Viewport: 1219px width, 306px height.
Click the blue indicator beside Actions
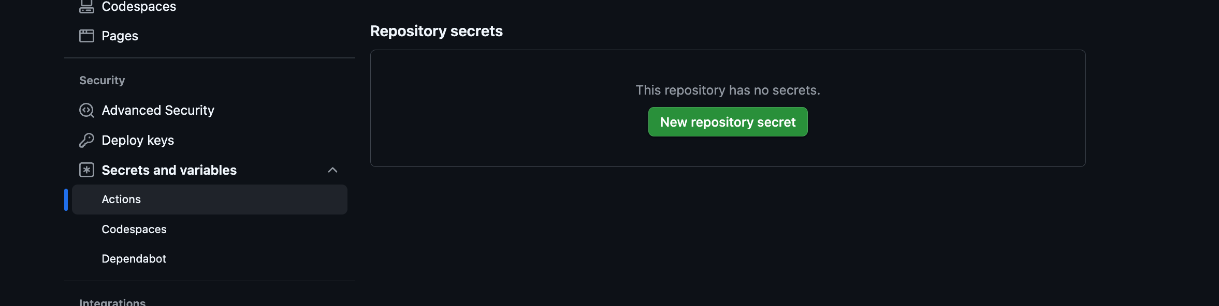[x=66, y=200]
